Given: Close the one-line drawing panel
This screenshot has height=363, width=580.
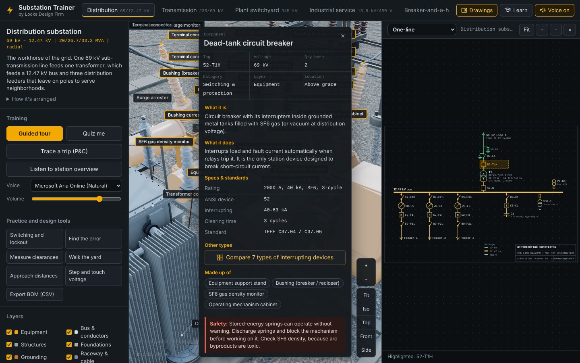Looking at the screenshot, I should click(x=570, y=30).
